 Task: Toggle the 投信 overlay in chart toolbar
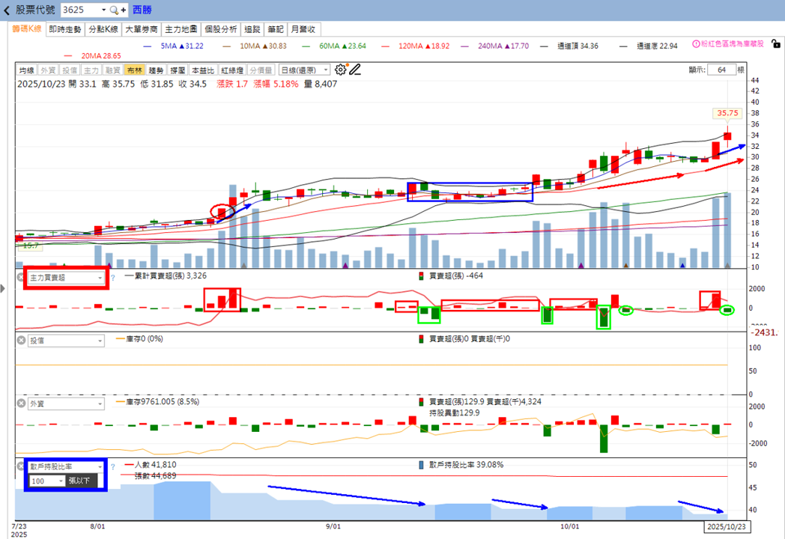tap(70, 70)
